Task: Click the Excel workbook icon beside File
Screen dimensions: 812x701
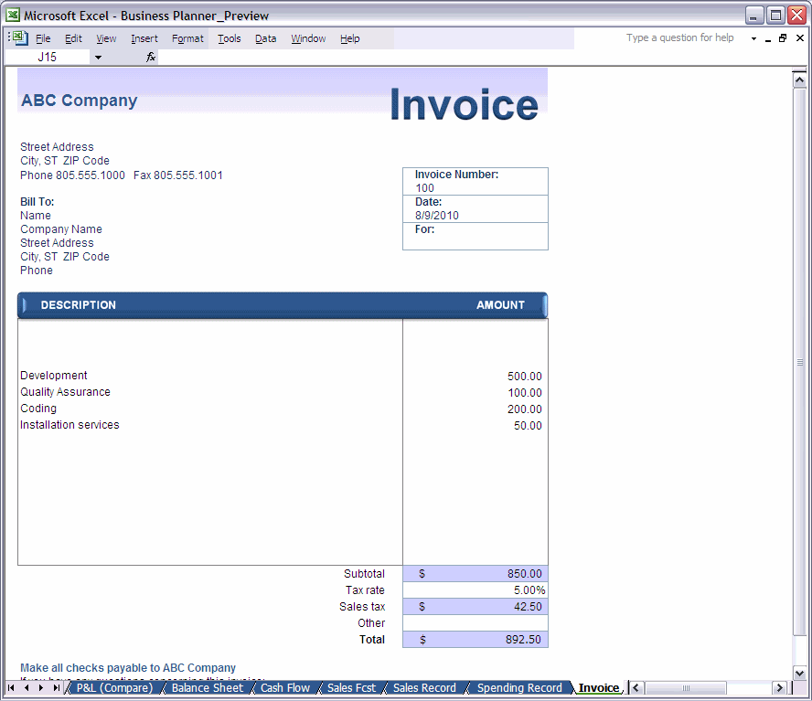Action: (20, 38)
